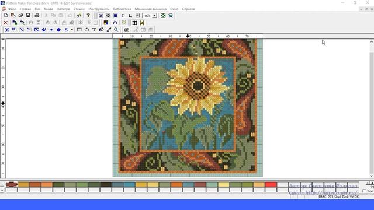Screen dimensions: 374x210
Task: Select the magnifier zoom tool in stitch toolbar
Action: coord(116,30)
